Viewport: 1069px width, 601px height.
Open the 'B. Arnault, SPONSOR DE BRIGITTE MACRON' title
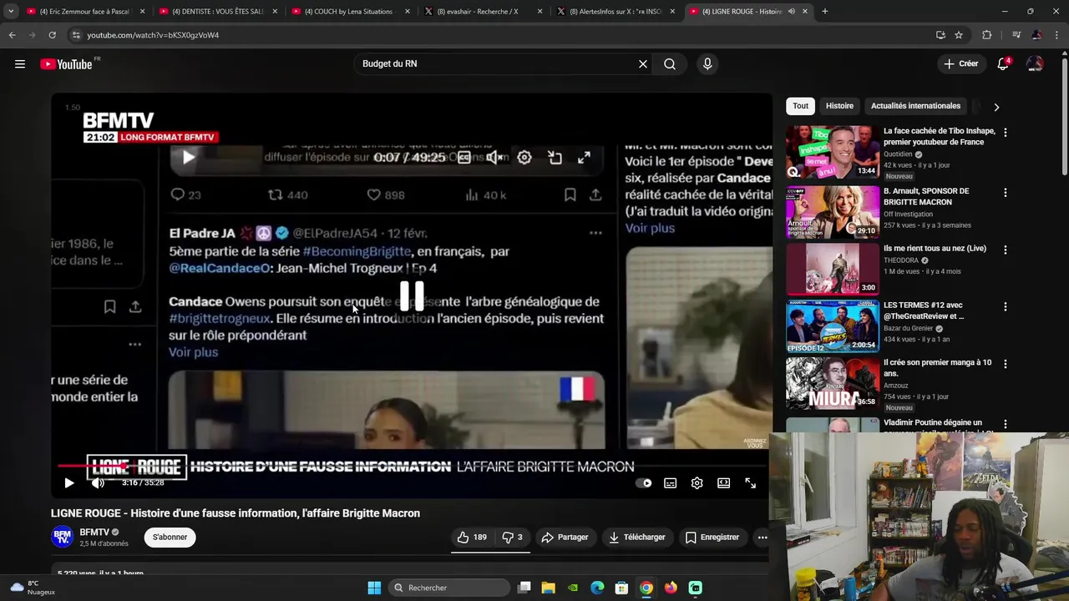coord(926,196)
